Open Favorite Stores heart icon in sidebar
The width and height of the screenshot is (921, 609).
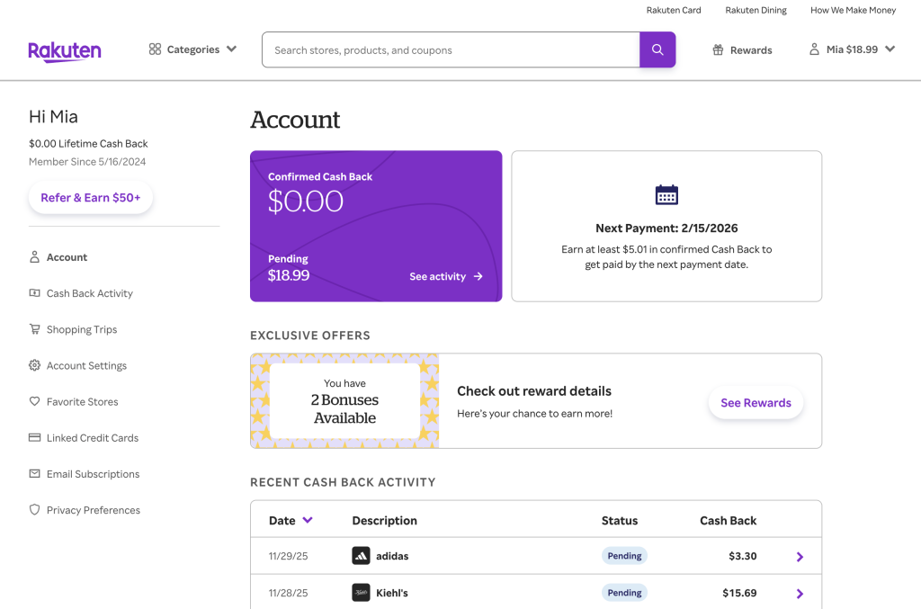tap(35, 402)
